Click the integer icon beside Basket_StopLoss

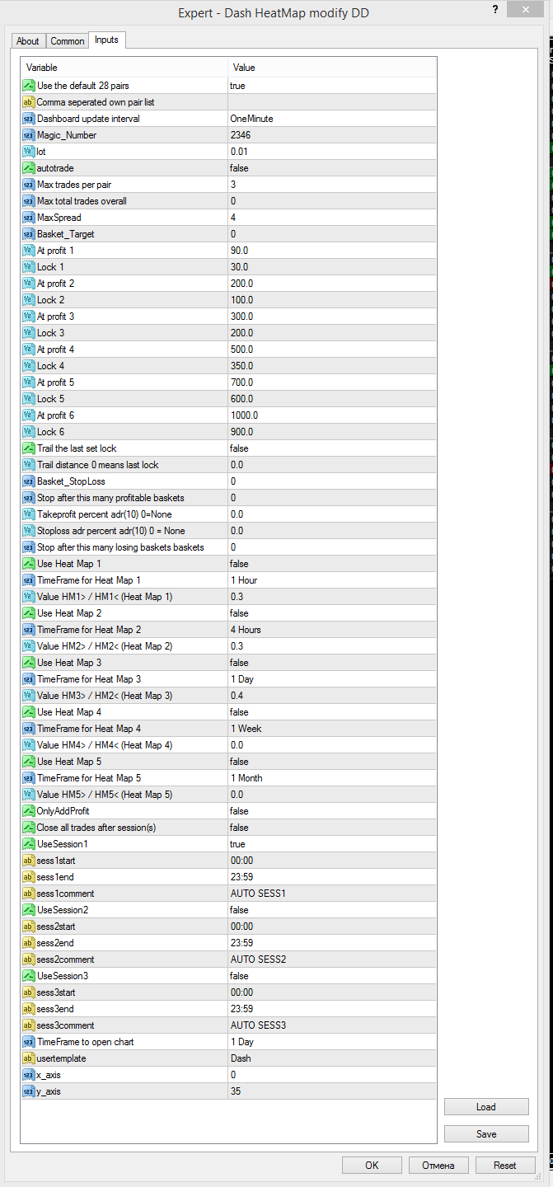[29, 481]
